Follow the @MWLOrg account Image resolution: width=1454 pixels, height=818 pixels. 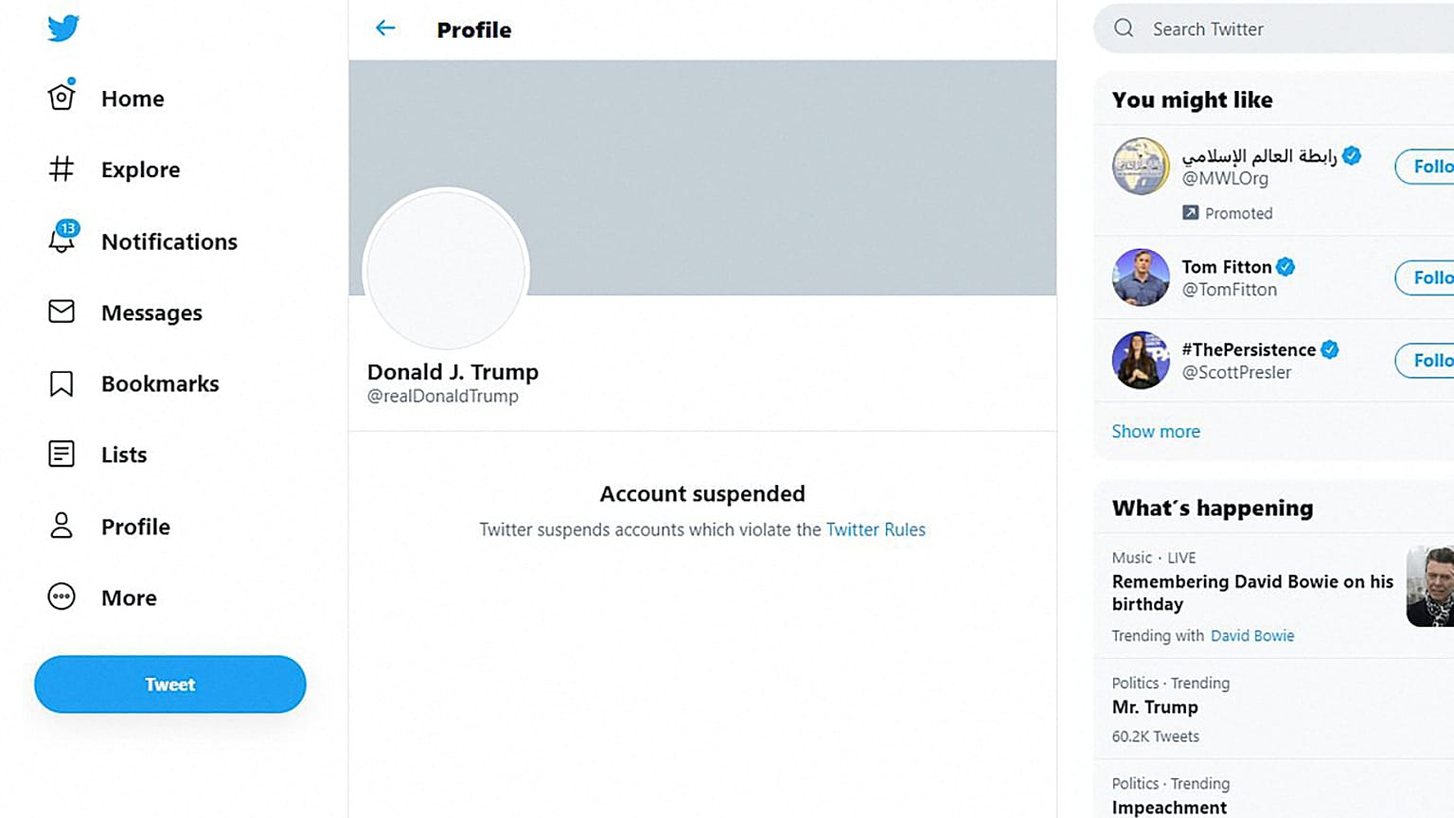click(x=1425, y=167)
